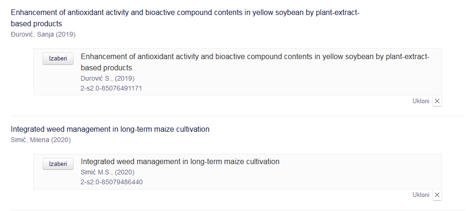The height and width of the screenshot is (211, 466).
Task: Click the X icon for the soybean record
Action: [437, 101]
